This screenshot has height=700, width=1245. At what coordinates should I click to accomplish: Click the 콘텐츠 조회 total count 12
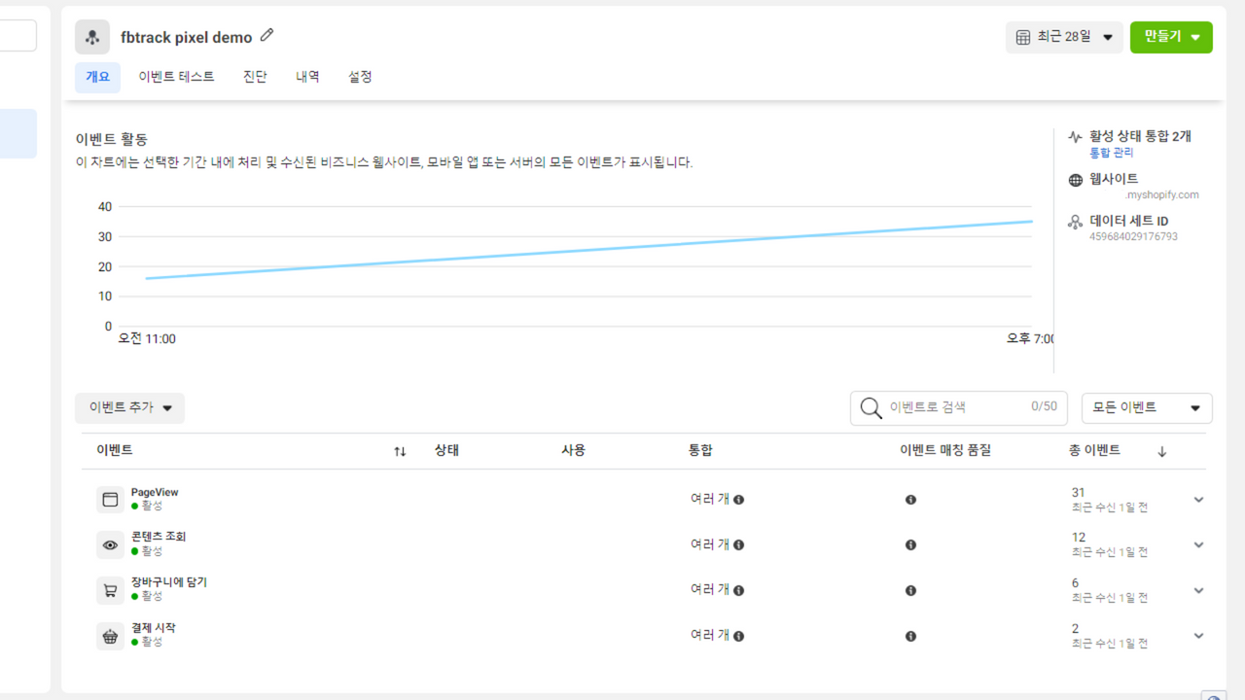click(x=1079, y=538)
